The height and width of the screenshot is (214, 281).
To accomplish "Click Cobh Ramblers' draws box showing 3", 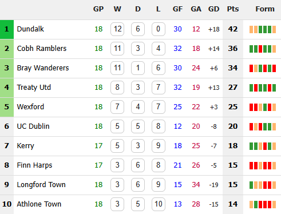I will coord(138,49).
